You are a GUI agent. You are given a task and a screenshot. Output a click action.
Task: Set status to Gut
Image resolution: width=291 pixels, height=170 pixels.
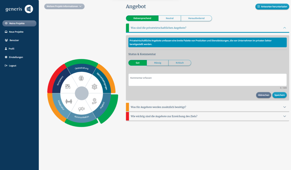[138, 63]
